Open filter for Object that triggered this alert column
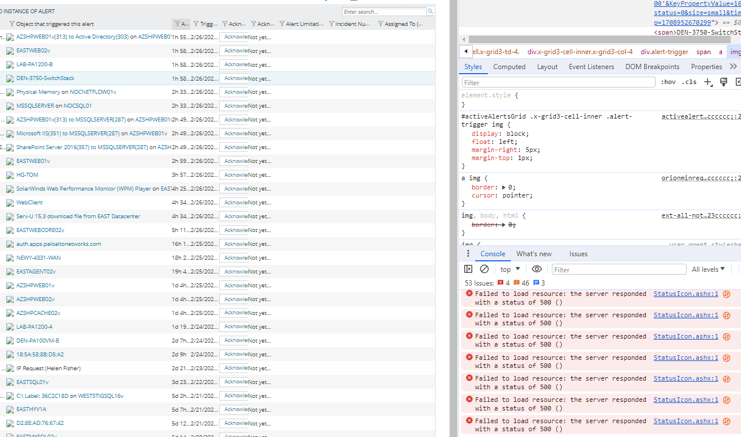 [x=12, y=24]
